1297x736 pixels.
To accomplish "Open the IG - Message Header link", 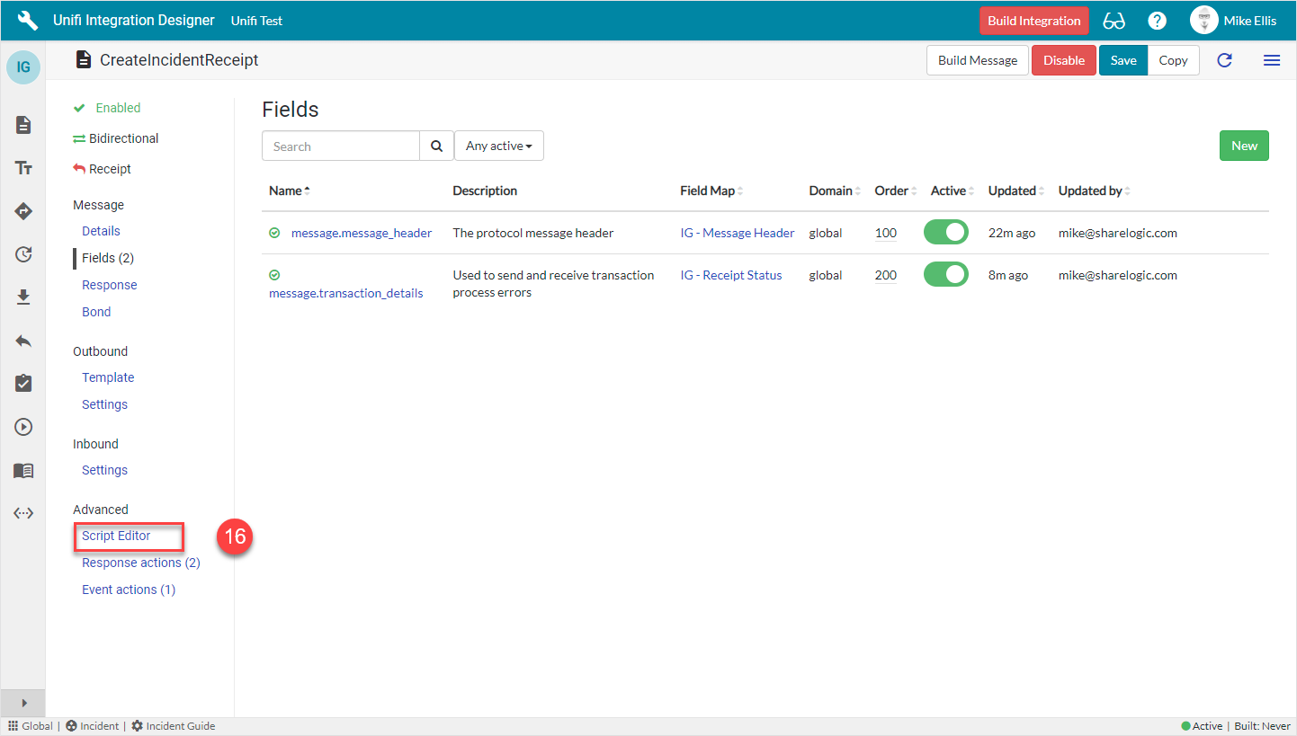I will [738, 232].
